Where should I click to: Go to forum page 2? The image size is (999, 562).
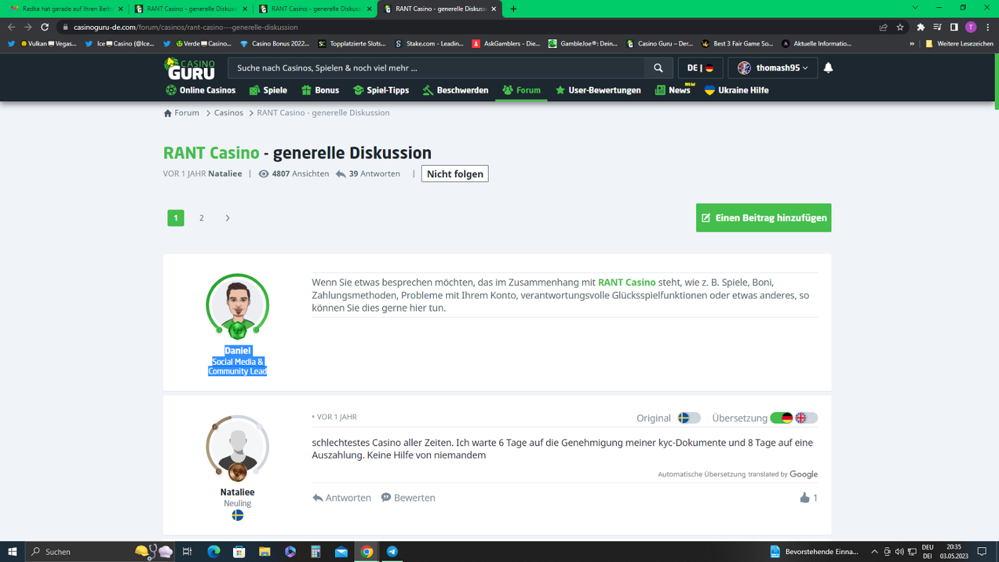pyautogui.click(x=202, y=218)
